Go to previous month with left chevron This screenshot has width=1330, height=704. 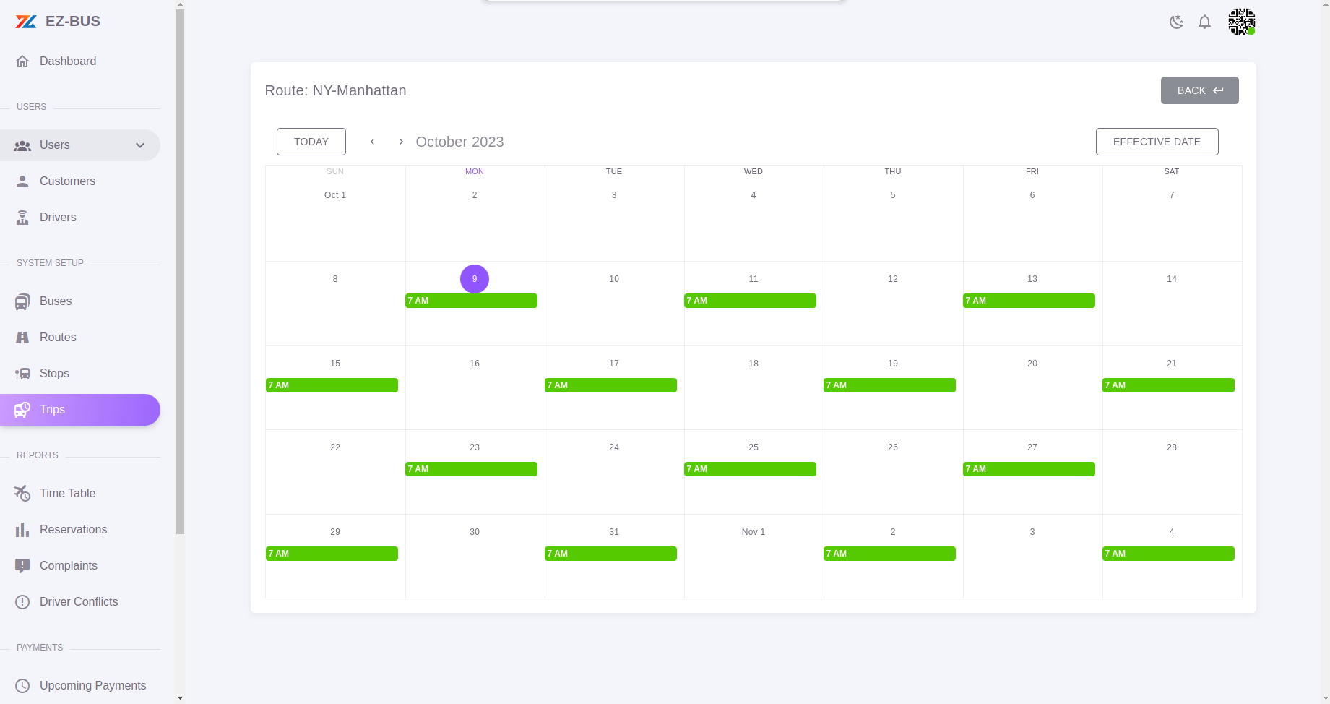point(372,142)
